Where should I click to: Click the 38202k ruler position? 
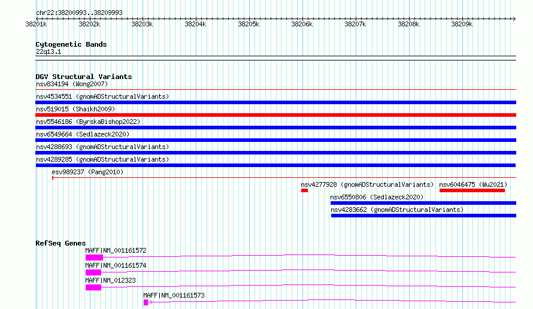tap(89, 24)
